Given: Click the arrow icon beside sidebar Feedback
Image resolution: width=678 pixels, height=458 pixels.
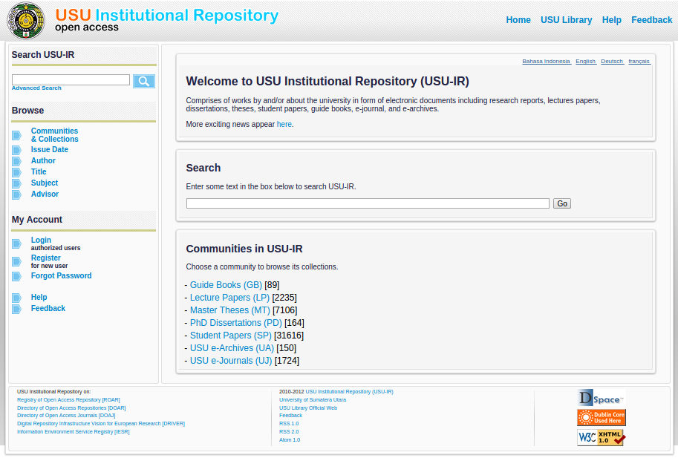Looking at the screenshot, I should 16,309.
